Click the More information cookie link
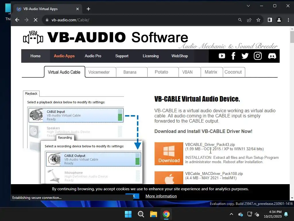The height and width of the screenshot is (221, 294). pyautogui.click(x=161, y=196)
